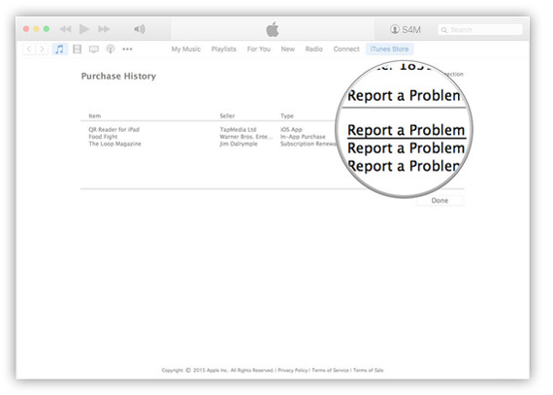Open the S4M account menu
This screenshot has height=395, width=553.
[x=405, y=30]
